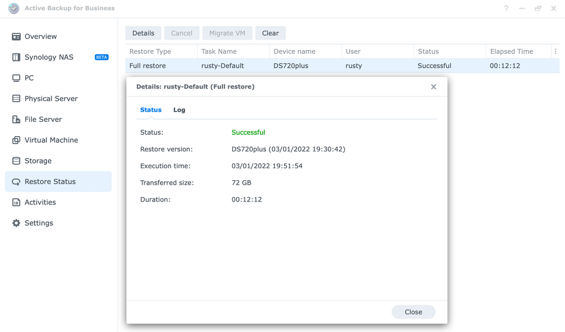This screenshot has height=332, width=565.
Task: Minimize the Active Backup window
Action: (522, 8)
